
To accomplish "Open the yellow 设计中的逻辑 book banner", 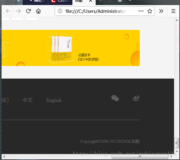I will (x=70, y=48).
